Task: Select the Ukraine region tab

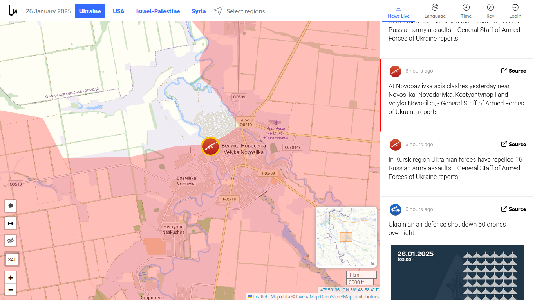Action: tap(90, 11)
